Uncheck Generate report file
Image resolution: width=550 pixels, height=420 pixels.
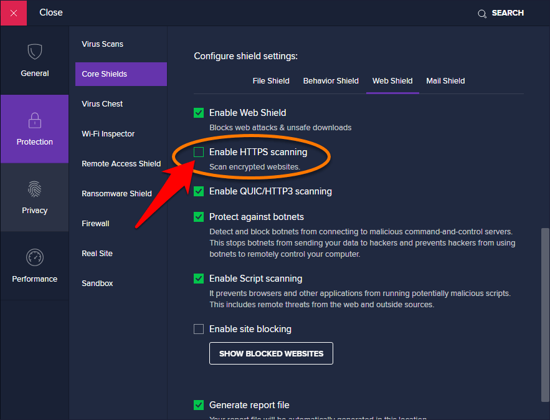point(198,404)
